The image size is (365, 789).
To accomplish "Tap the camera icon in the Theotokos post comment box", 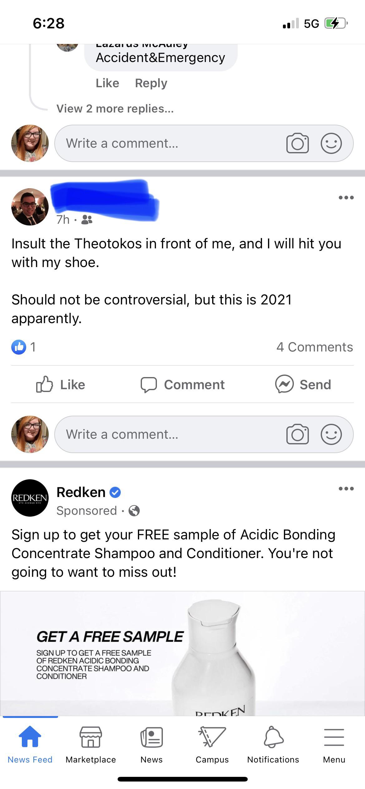I will [x=297, y=434].
